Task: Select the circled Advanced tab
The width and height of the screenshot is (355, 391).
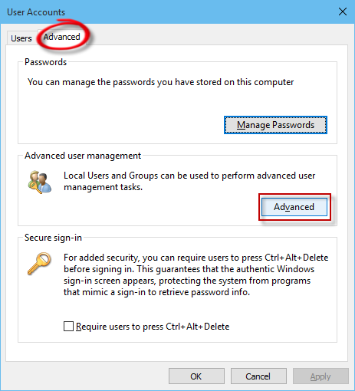Action: 61,37
